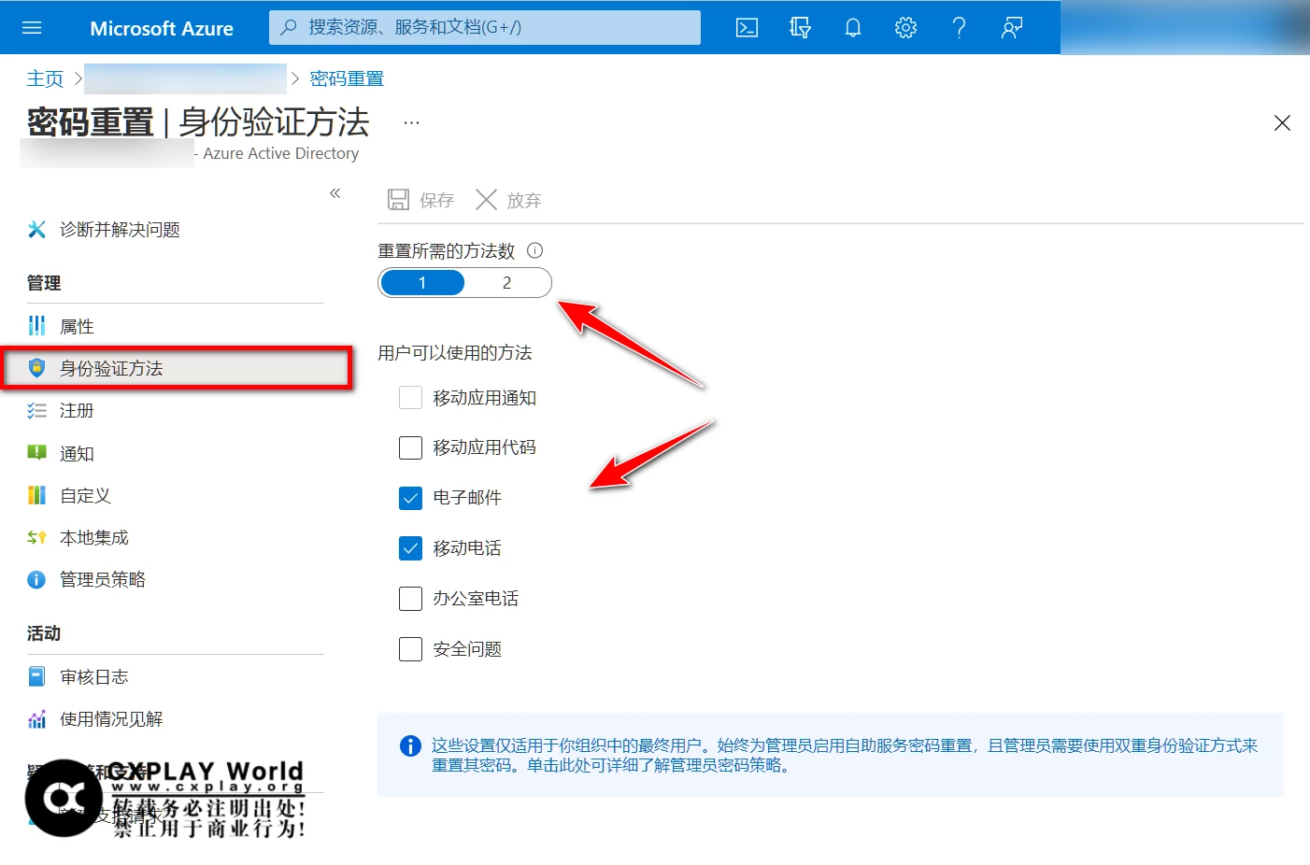1310x865 pixels.
Task: Open the help question mark icon
Action: tap(959, 28)
